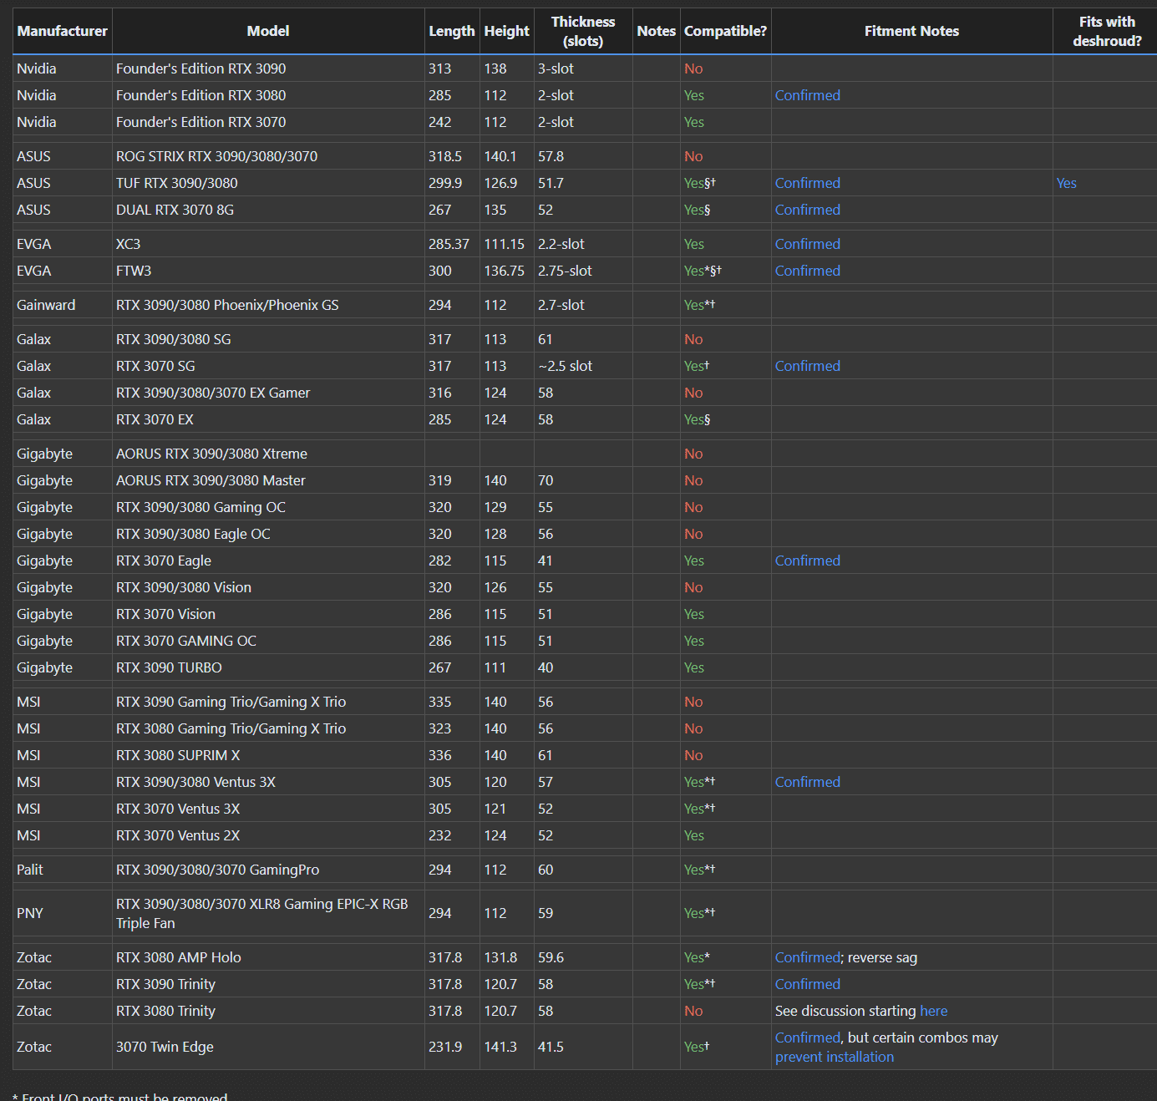Select 'Founder's Edition RTX 3090' model cell

[x=268, y=68]
